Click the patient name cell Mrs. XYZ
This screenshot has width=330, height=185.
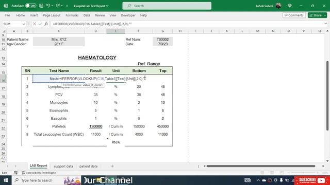pos(59,40)
